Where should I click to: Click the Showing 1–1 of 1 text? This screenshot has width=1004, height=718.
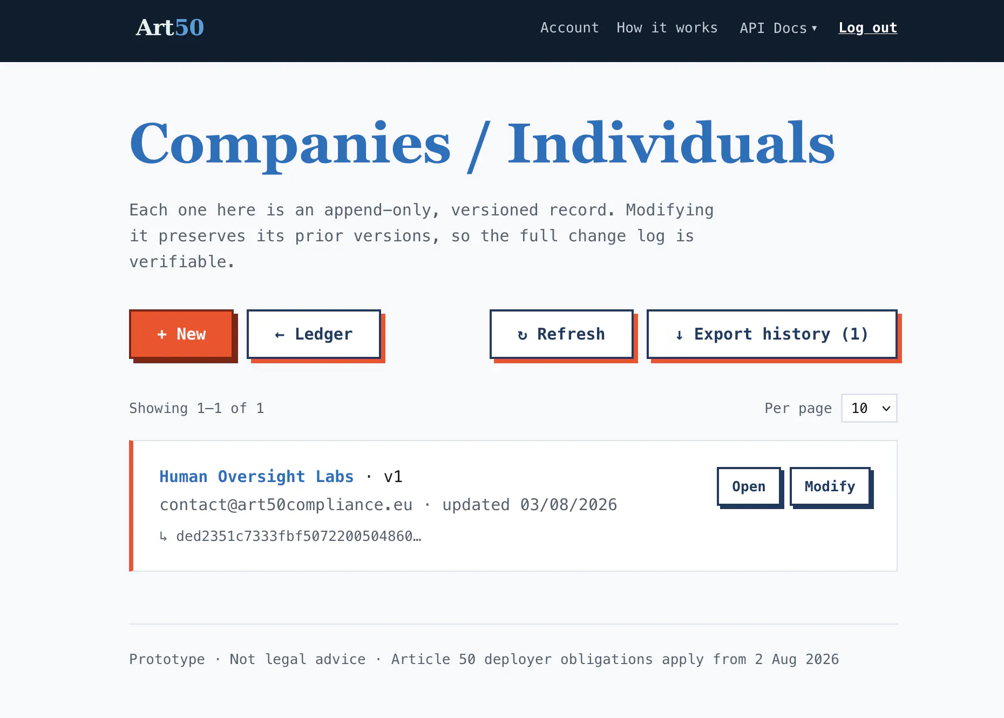[x=196, y=408]
